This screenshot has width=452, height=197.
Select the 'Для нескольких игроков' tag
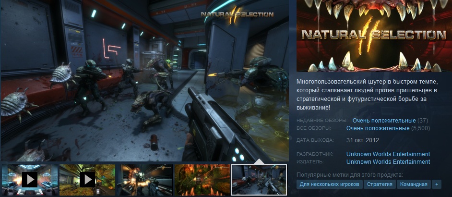coord(329,185)
